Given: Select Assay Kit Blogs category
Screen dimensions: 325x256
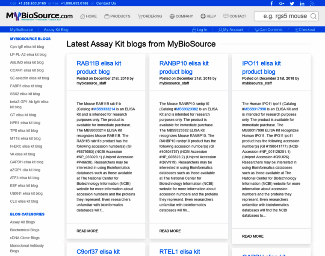Looking at the screenshot, I should [x=22, y=222].
